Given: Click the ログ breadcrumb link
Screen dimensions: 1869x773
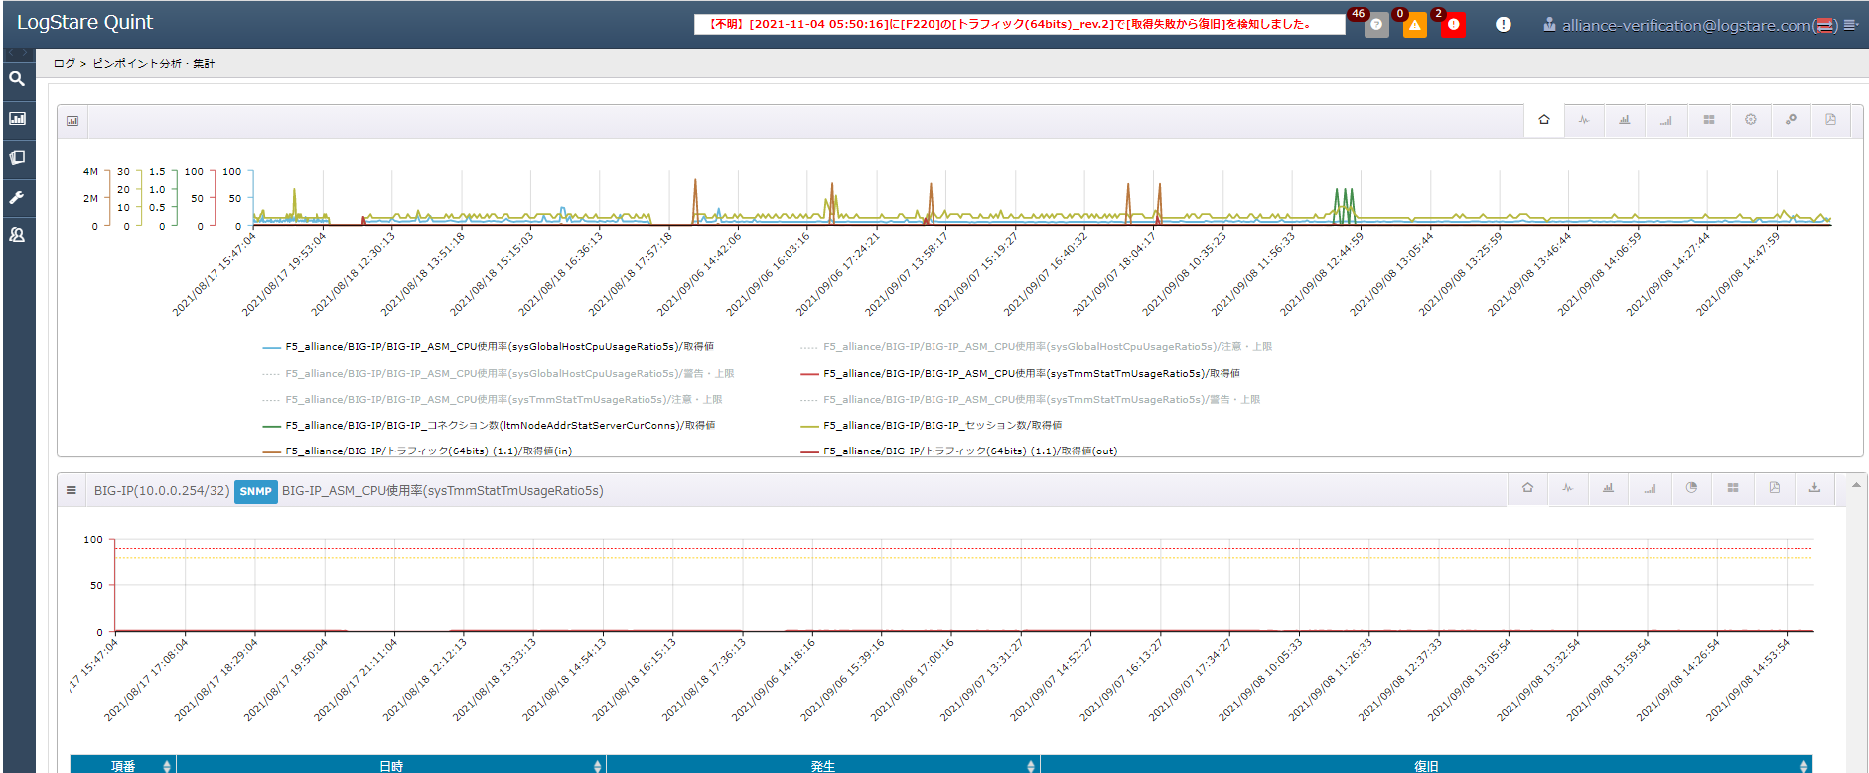Looking at the screenshot, I should pos(64,64).
